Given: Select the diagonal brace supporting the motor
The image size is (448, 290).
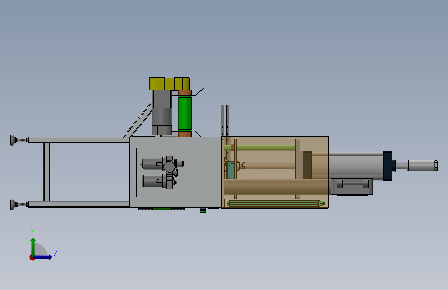Looking at the screenshot, I should 138,121.
